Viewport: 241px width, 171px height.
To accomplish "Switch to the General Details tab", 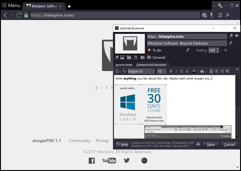I will (x=124, y=65).
